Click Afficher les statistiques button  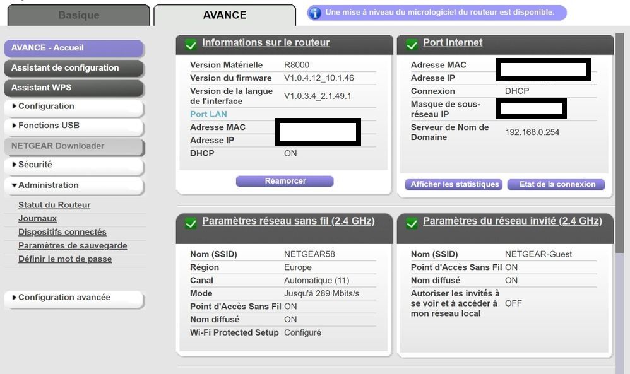(454, 184)
